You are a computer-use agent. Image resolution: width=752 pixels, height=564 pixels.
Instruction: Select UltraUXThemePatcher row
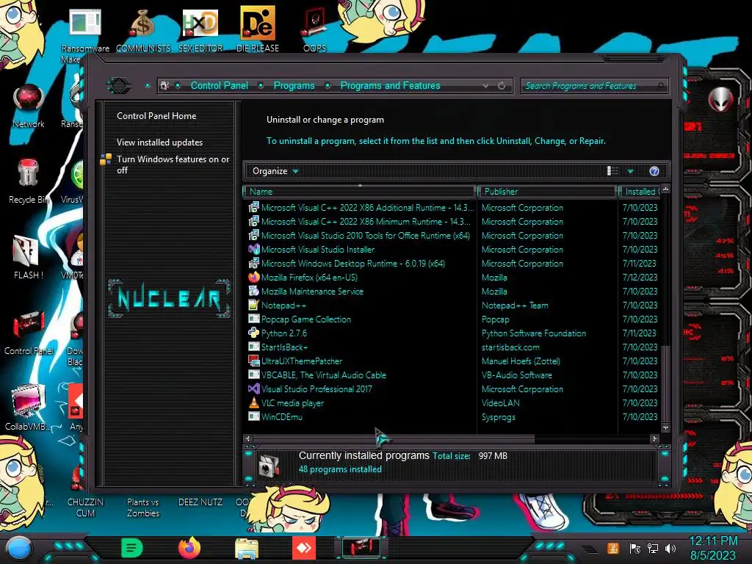tap(452, 361)
